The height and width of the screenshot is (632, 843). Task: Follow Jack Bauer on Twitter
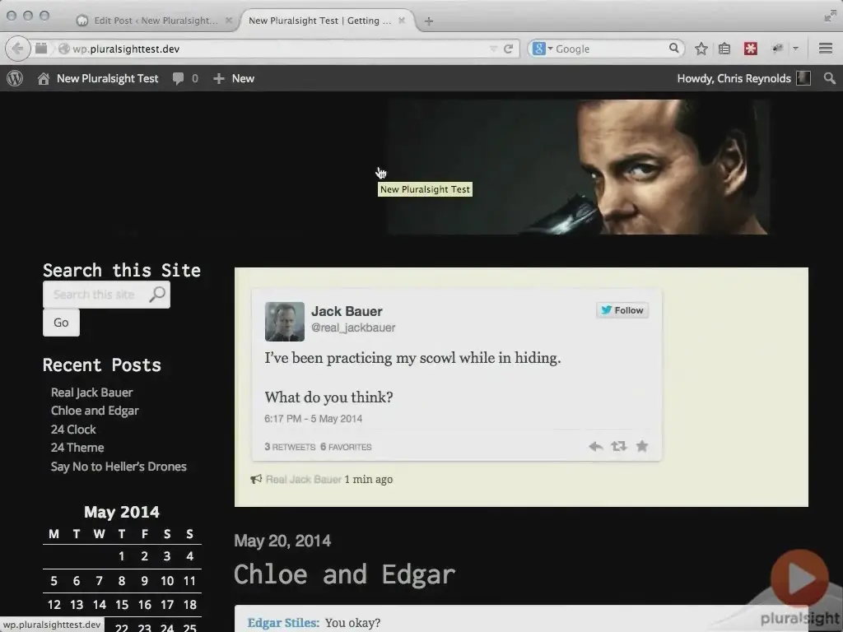point(622,310)
